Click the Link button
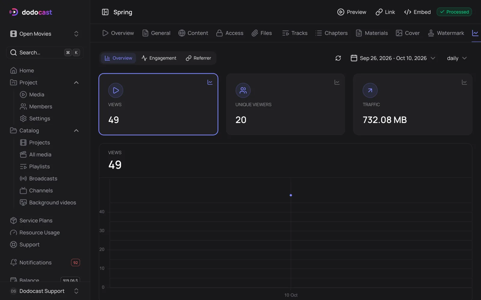Viewport: 481px width, 300px height. coord(385,12)
